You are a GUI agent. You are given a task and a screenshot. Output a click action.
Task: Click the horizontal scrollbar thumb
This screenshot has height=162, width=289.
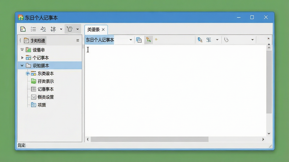pos(150,139)
